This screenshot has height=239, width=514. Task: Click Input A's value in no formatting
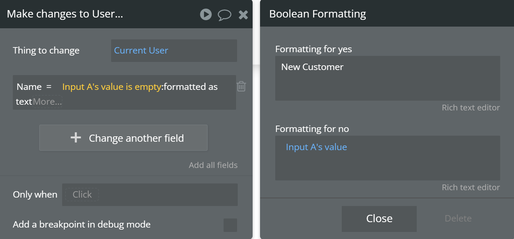coord(316,147)
